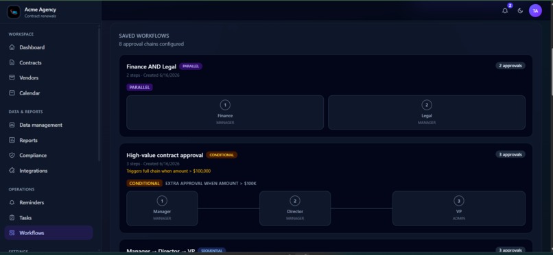The image size is (553, 255).
Task: Click 'Triggers full chain when amount > $100,000'
Action: click(169, 171)
